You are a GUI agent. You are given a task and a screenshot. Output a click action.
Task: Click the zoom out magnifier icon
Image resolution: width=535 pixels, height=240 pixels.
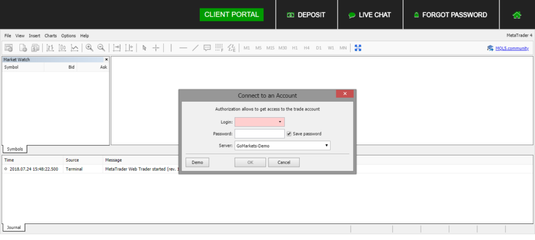point(101,48)
